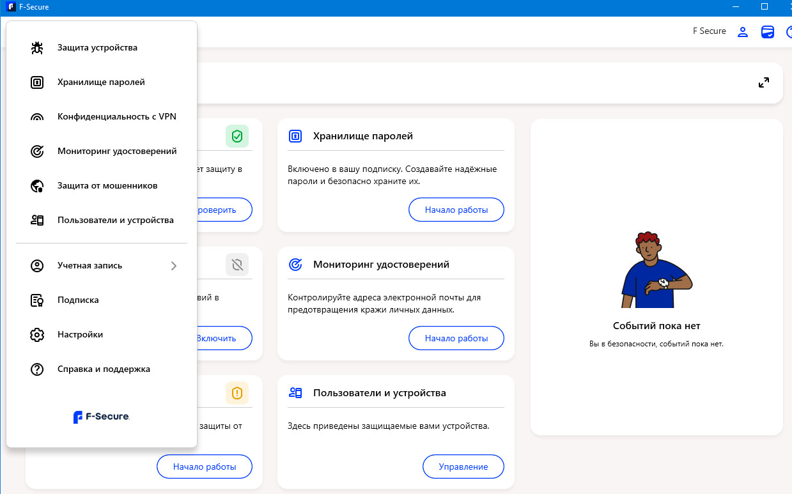Click green shield status icon

[x=237, y=136]
